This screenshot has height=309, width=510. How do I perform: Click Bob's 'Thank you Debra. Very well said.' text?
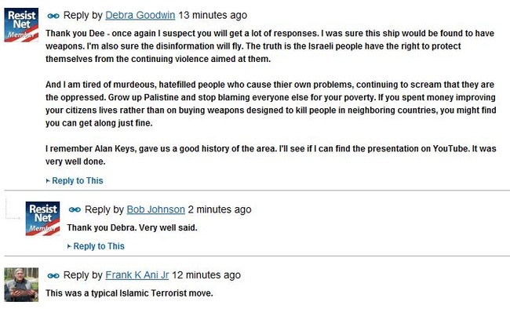132,227
